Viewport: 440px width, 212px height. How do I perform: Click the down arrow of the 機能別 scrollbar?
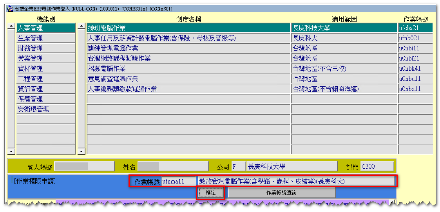coord(11,151)
